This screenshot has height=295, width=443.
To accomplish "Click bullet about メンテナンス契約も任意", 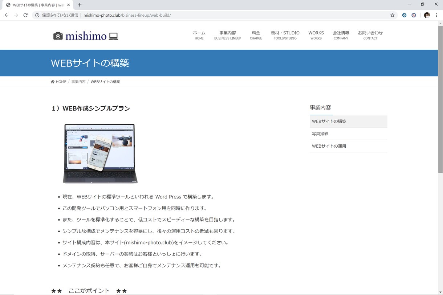I will coord(142,265).
